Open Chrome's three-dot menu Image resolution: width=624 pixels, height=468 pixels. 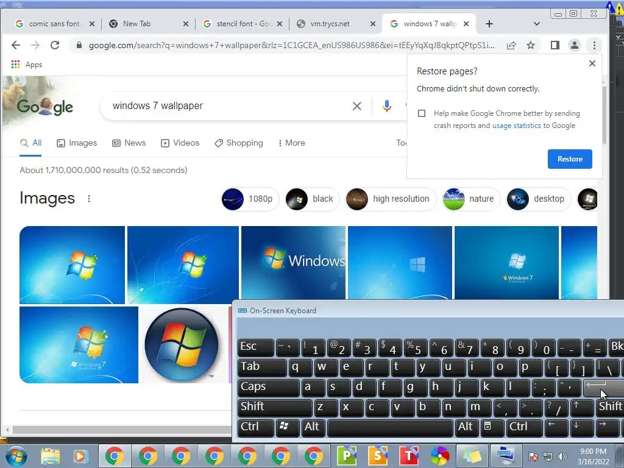[x=594, y=45]
